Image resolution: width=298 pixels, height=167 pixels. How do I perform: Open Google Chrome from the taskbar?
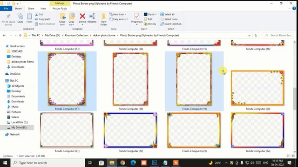[122, 163]
